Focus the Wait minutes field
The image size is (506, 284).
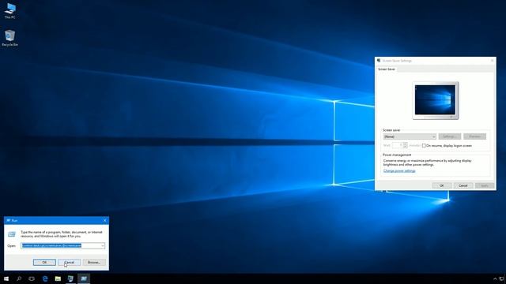tap(397, 145)
